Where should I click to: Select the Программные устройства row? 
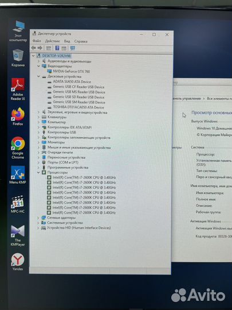[68, 168]
